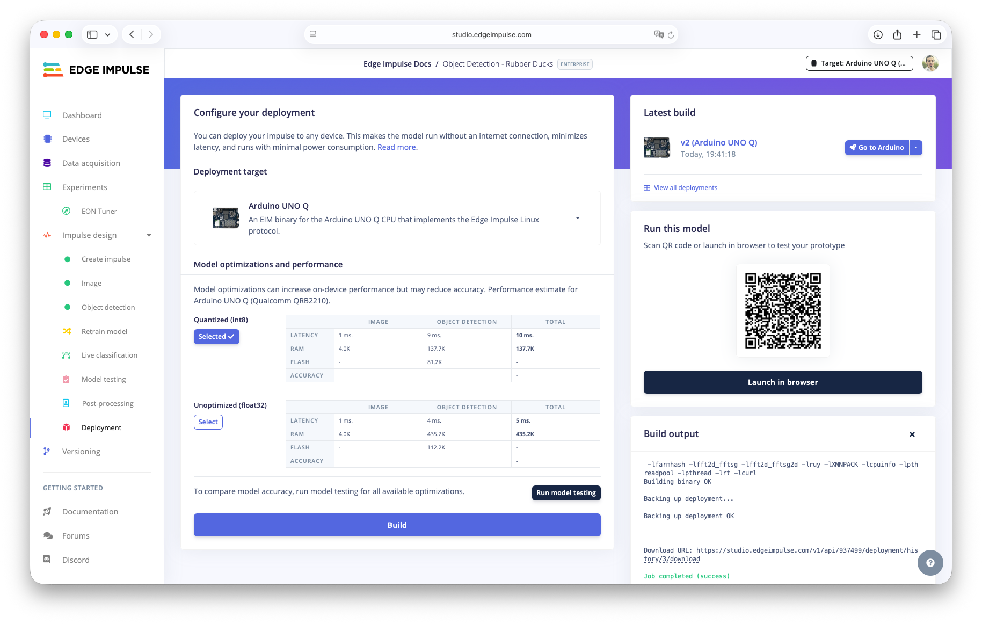This screenshot has width=982, height=624.
Task: Click the EON Tuner compass icon
Action: (x=67, y=211)
